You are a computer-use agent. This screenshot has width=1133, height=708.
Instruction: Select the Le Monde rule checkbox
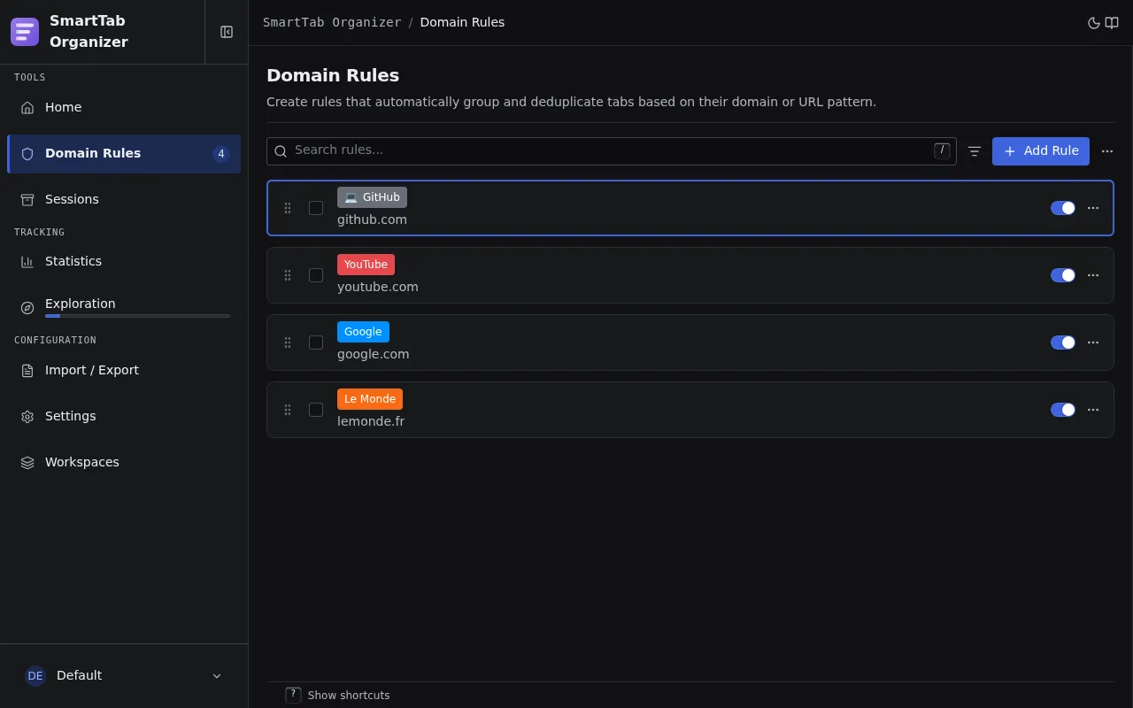pyautogui.click(x=316, y=410)
